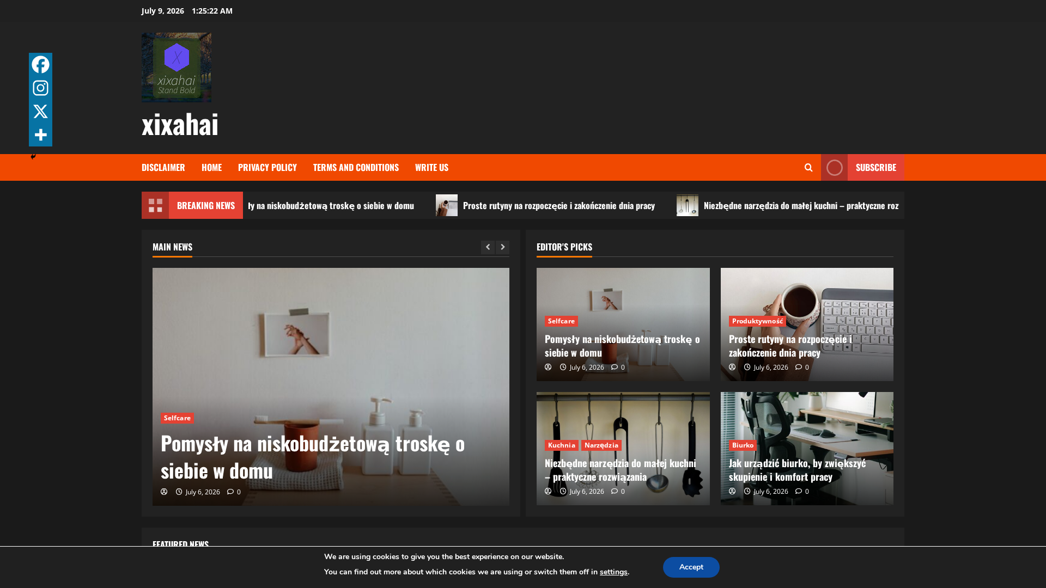The height and width of the screenshot is (588, 1046).
Task: Open the Disclaimer menu item
Action: pyautogui.click(x=163, y=168)
